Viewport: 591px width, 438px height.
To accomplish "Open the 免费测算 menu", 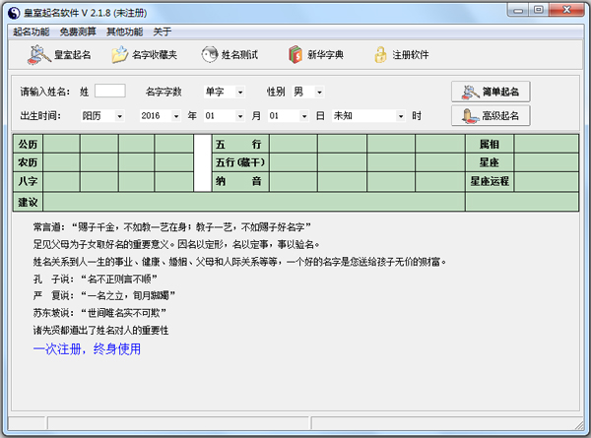I will [x=77, y=31].
